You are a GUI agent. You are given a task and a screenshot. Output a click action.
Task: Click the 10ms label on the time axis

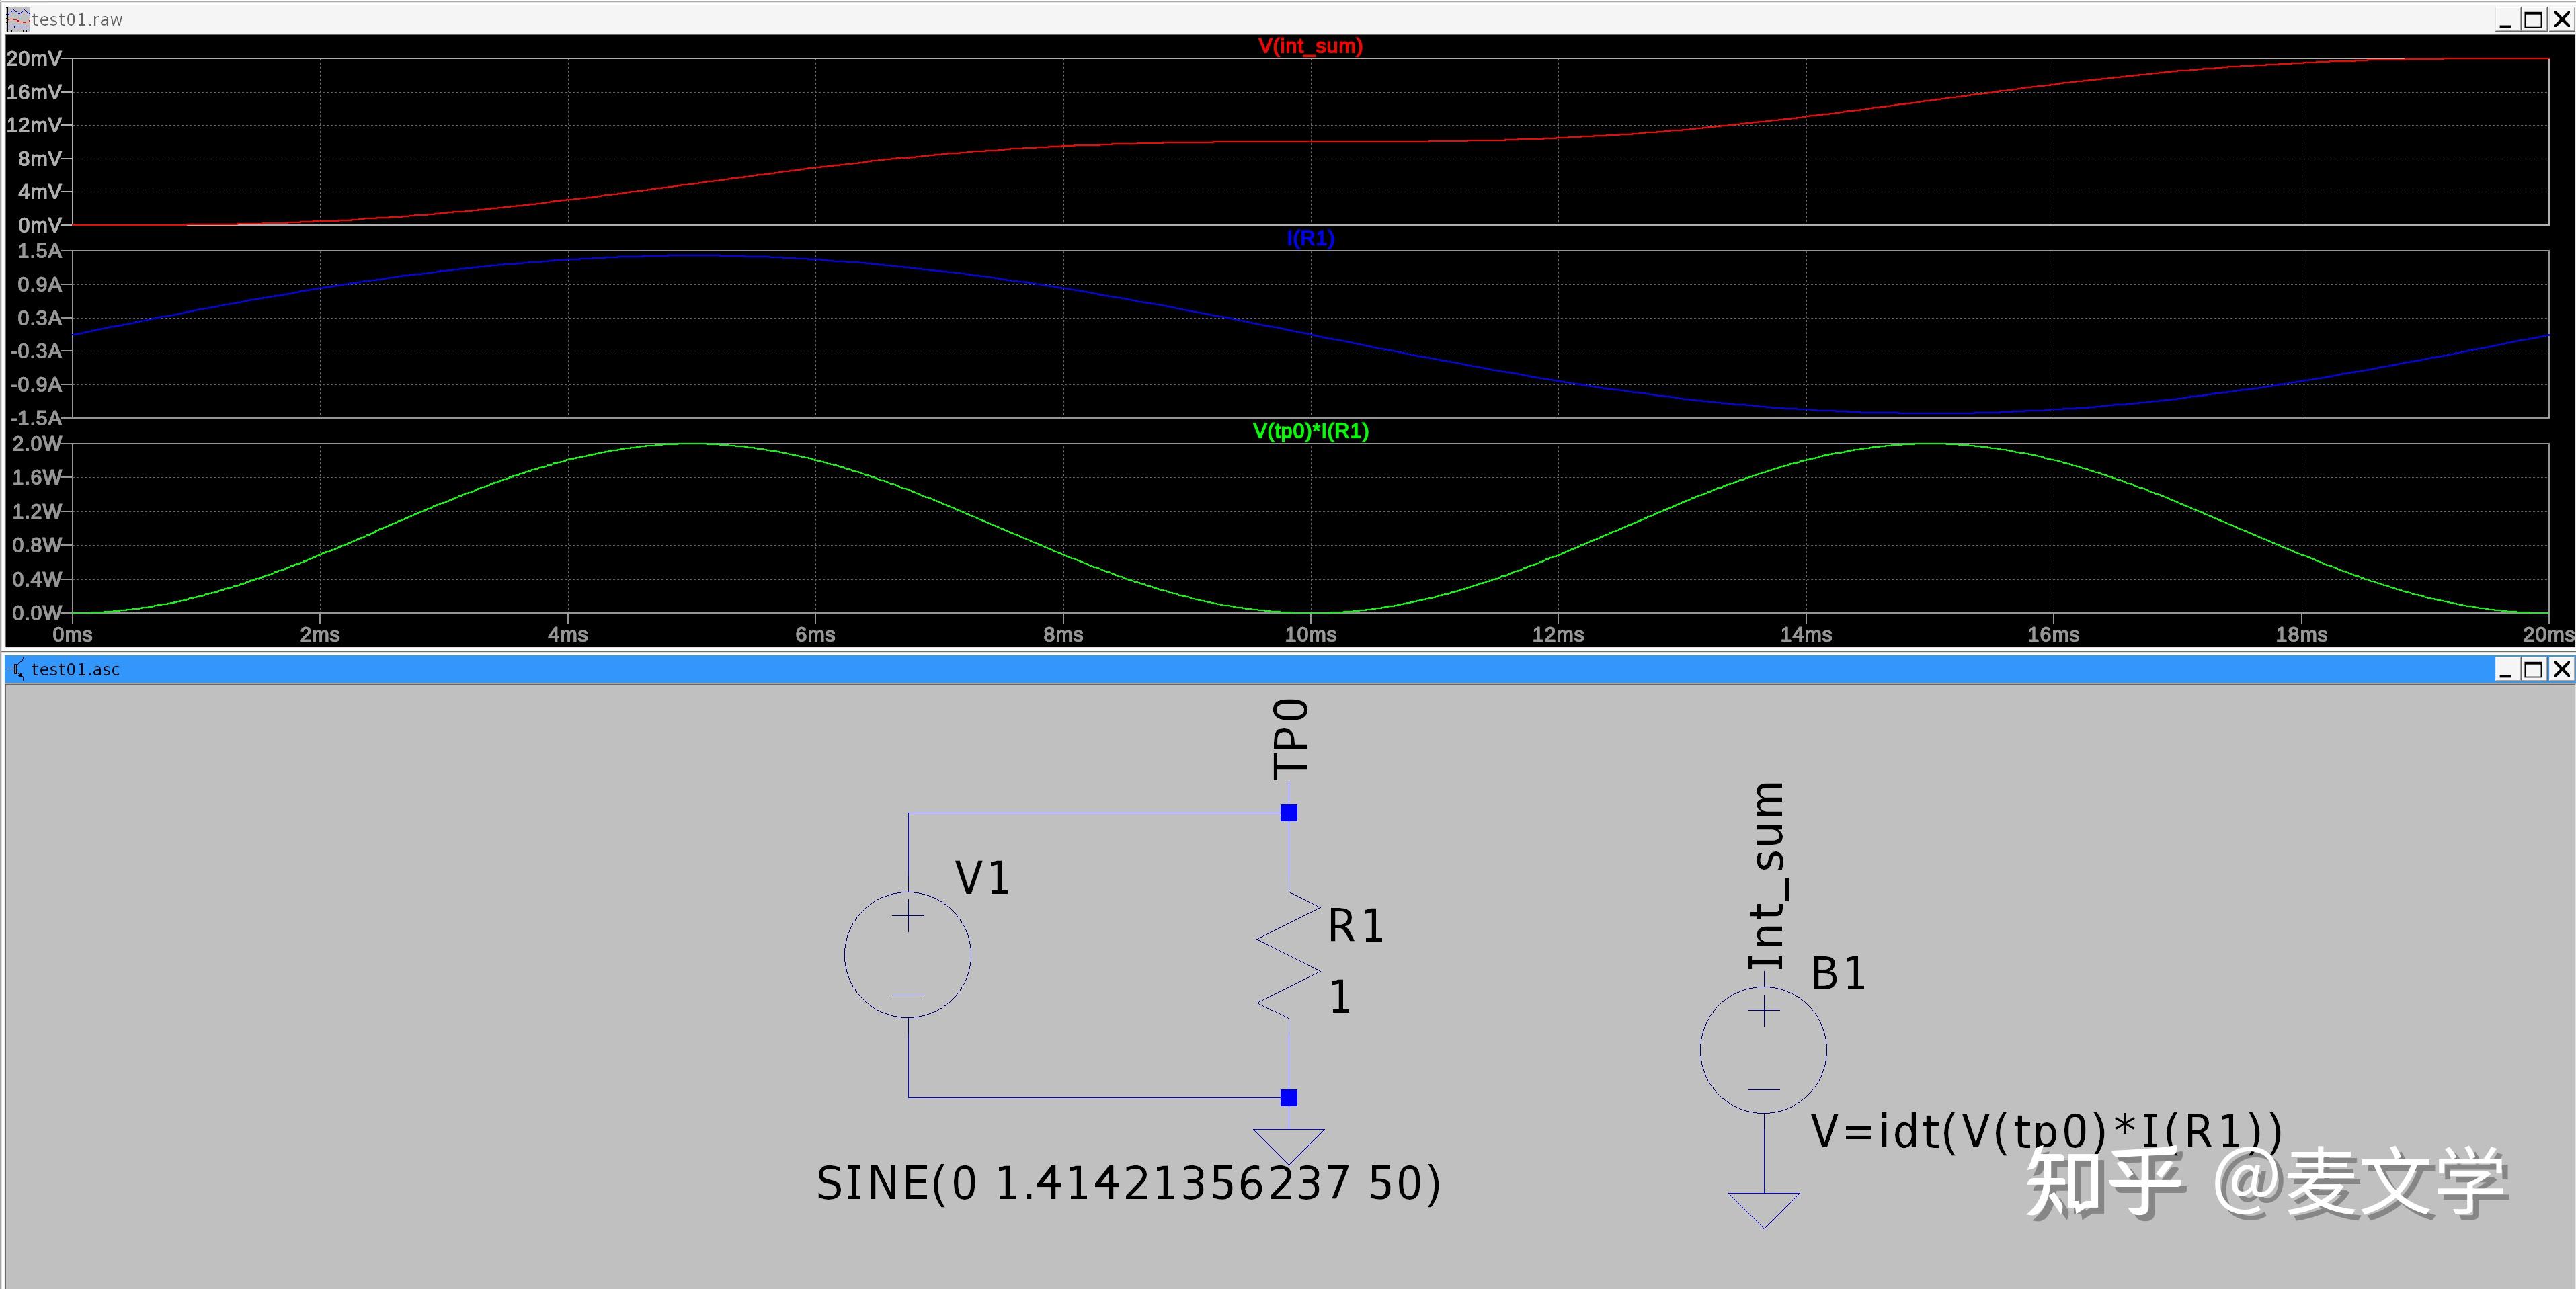point(1310,635)
